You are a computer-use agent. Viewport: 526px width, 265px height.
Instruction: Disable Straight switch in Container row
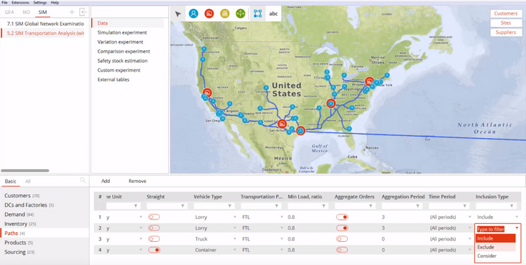tap(154, 250)
